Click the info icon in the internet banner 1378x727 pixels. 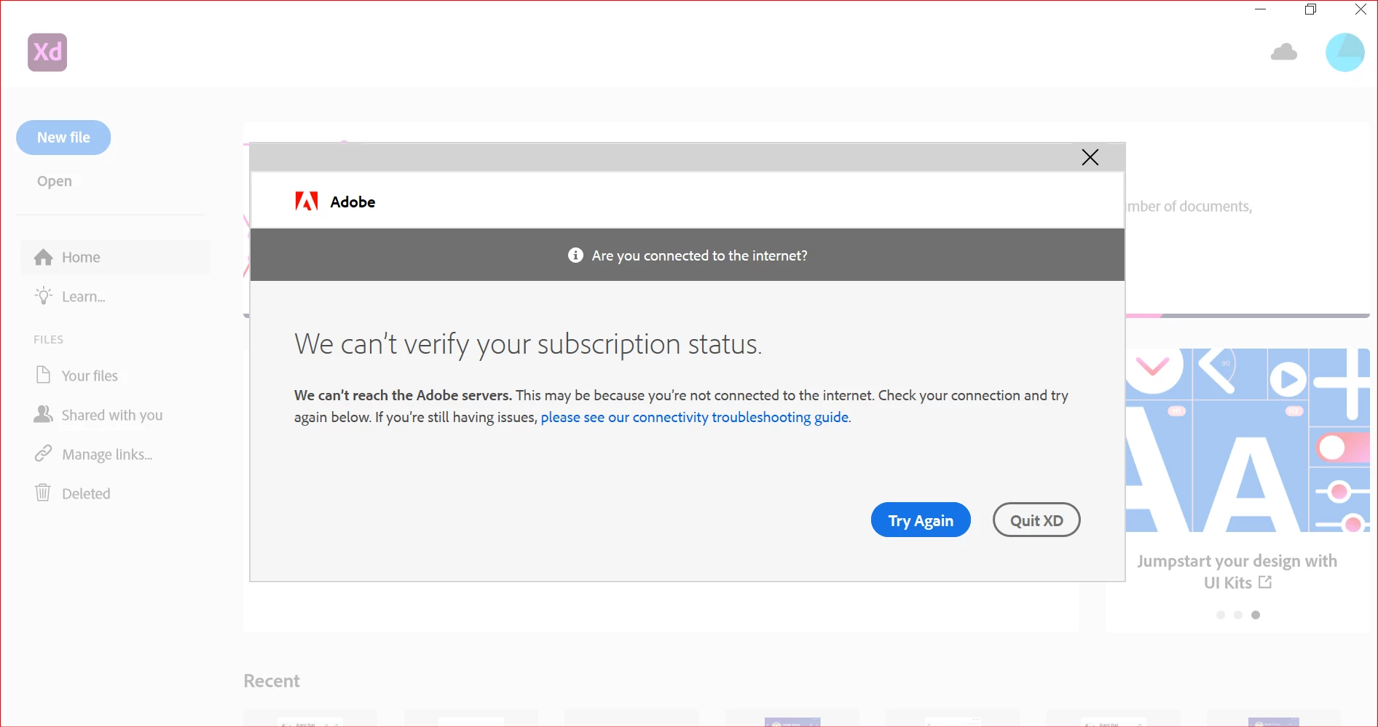pos(575,255)
